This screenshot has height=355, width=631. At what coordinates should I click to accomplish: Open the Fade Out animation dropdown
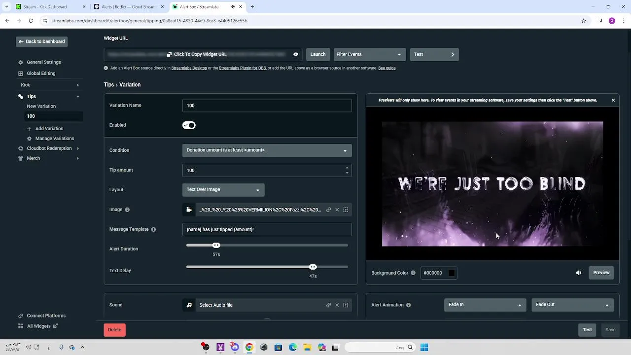pos(572,305)
